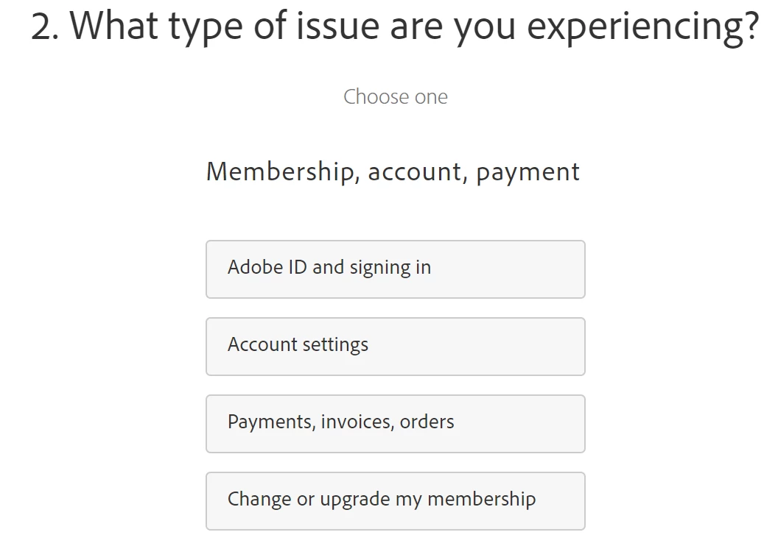Viewport: 764px width, 546px height.
Task: Click the "Choose one" instruction text
Action: tap(395, 97)
